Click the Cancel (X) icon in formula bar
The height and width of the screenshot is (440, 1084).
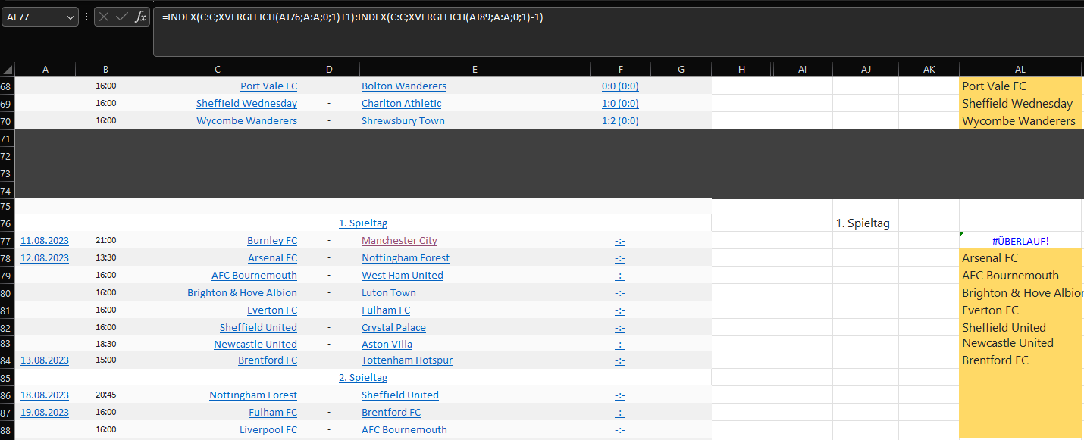coord(105,17)
